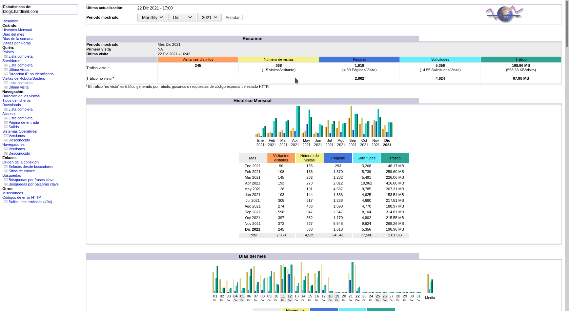Select Navegadores in the navigation menu

coord(13,144)
